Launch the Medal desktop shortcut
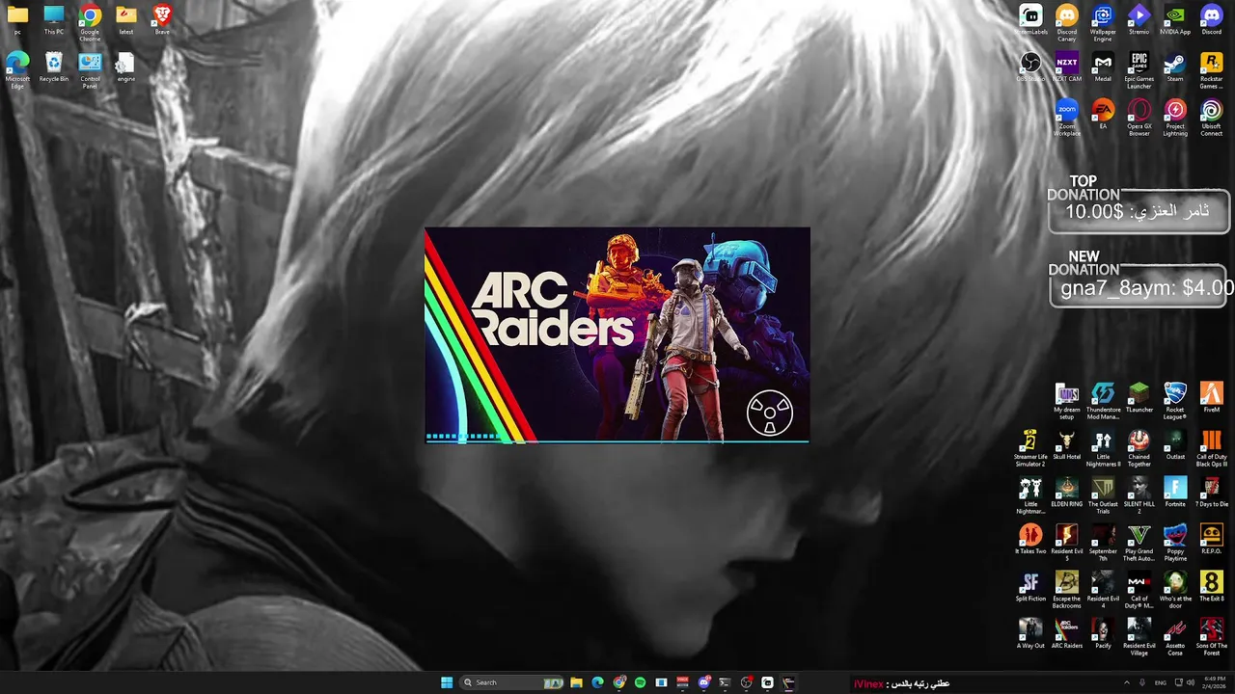This screenshot has width=1235, height=694. tap(1103, 67)
